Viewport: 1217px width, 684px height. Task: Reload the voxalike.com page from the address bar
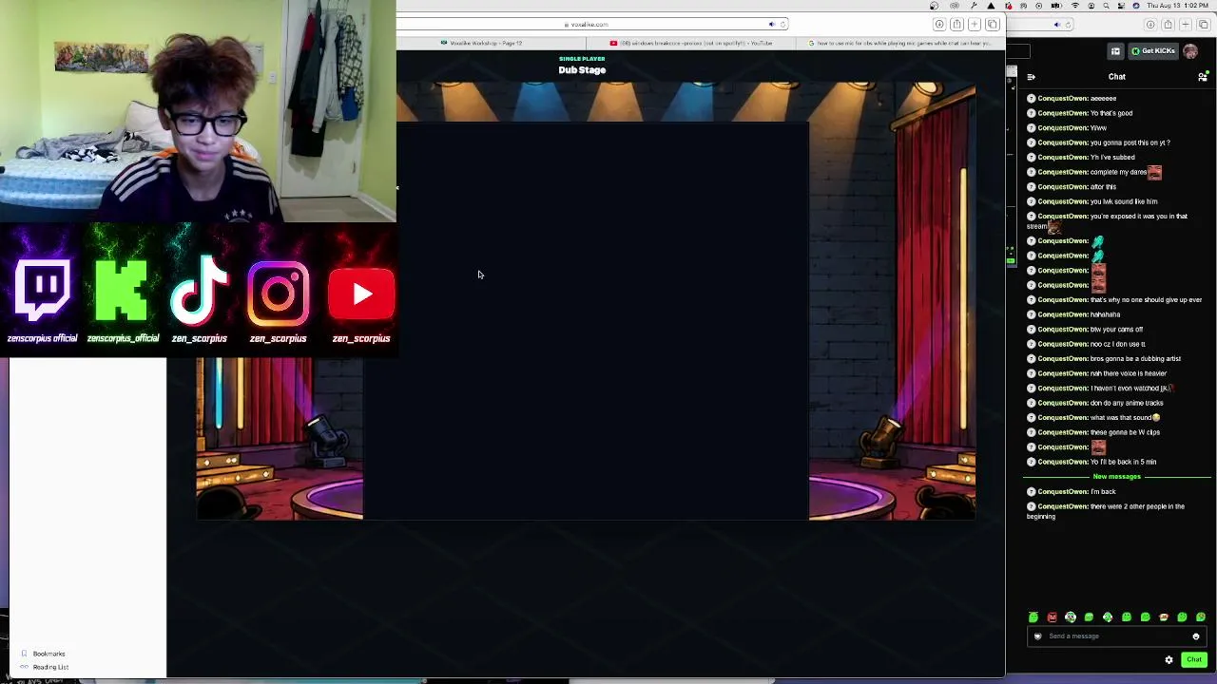coord(782,25)
